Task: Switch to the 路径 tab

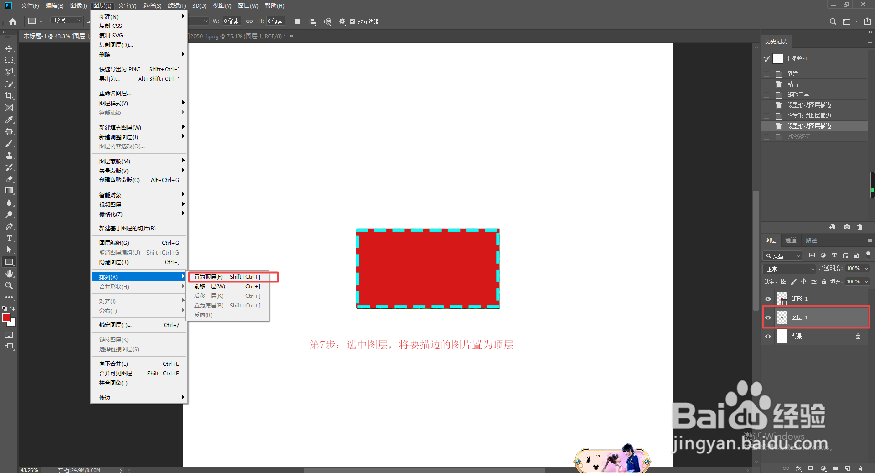Action: [x=811, y=240]
